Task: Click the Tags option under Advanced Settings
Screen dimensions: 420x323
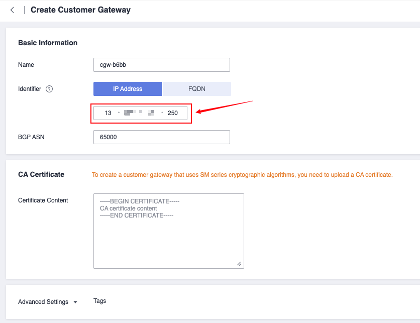Action: pos(99,301)
